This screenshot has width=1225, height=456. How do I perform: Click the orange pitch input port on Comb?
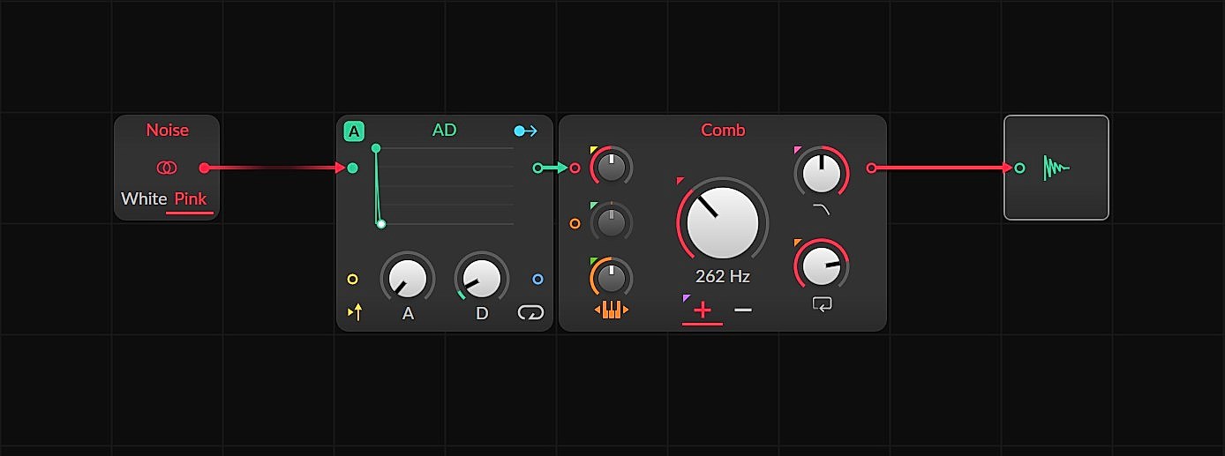point(575,224)
